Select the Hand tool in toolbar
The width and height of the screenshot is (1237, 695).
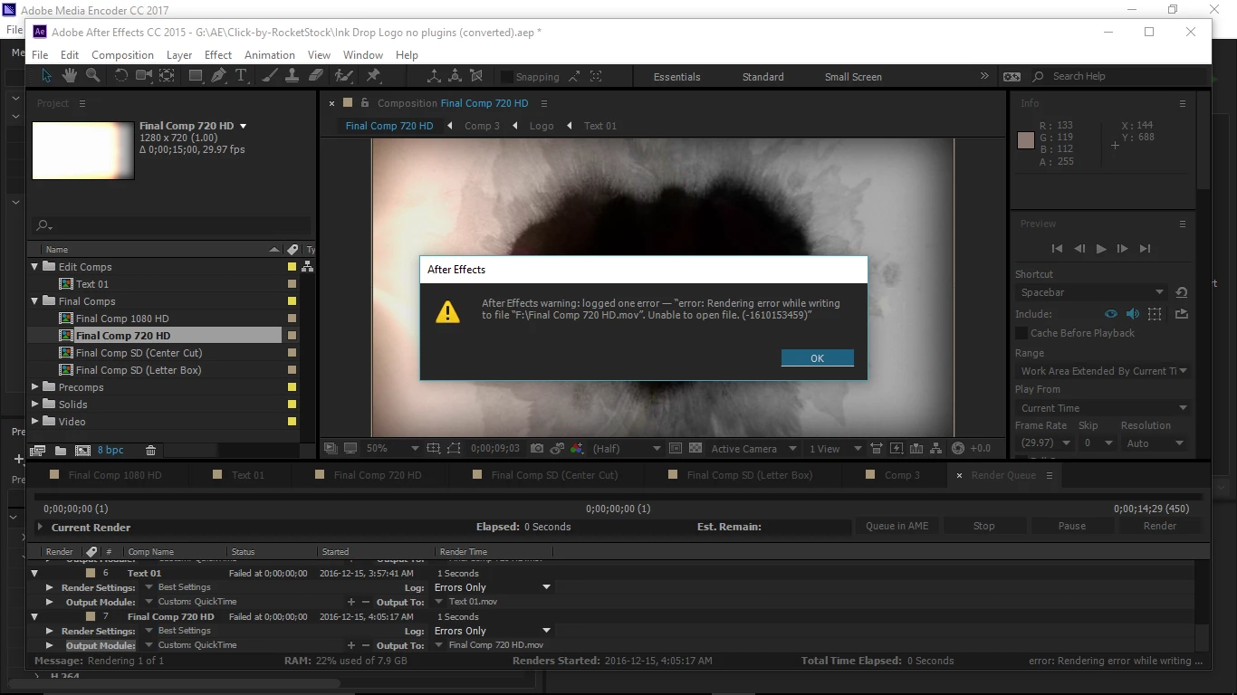click(70, 76)
